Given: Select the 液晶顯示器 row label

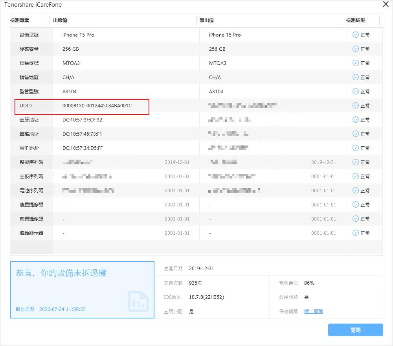Looking at the screenshot, I should click(31, 233).
